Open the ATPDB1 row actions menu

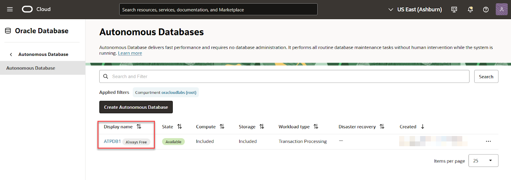tap(488, 141)
